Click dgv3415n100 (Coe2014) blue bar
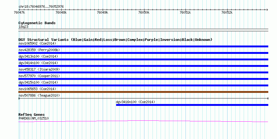This screenshot has width=277, height=139. 143,85
